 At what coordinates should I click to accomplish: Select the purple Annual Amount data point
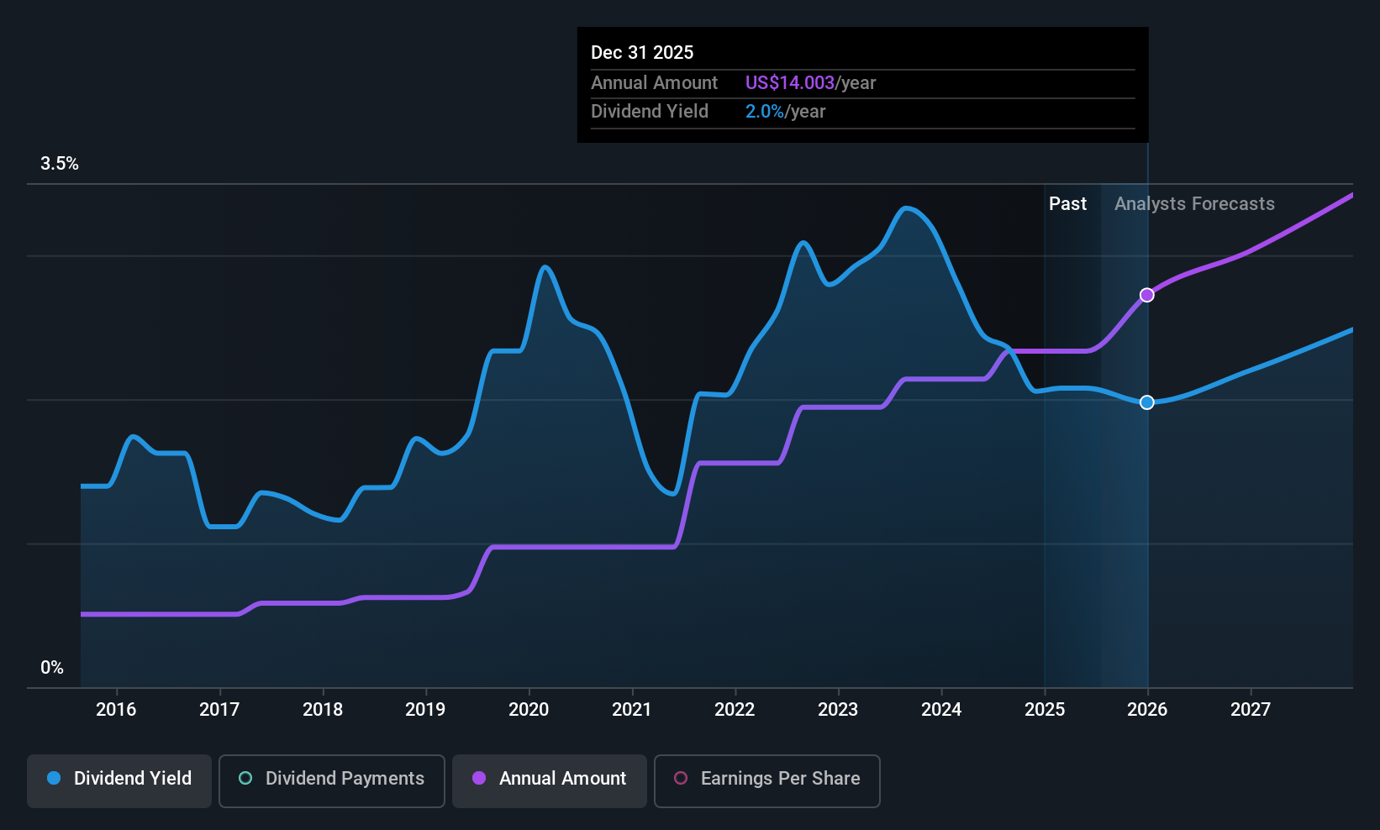(x=1147, y=295)
